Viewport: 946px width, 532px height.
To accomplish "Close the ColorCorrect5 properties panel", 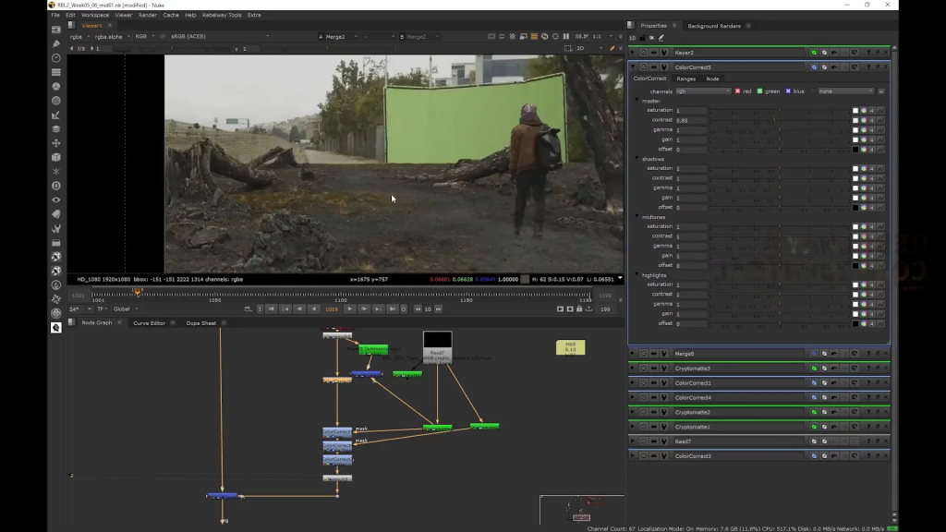I will click(886, 66).
